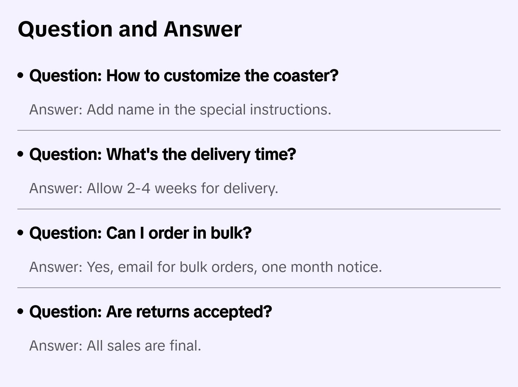The width and height of the screenshot is (518, 387).
Task: Select "How to customize the coaster?" question
Action: click(x=184, y=75)
